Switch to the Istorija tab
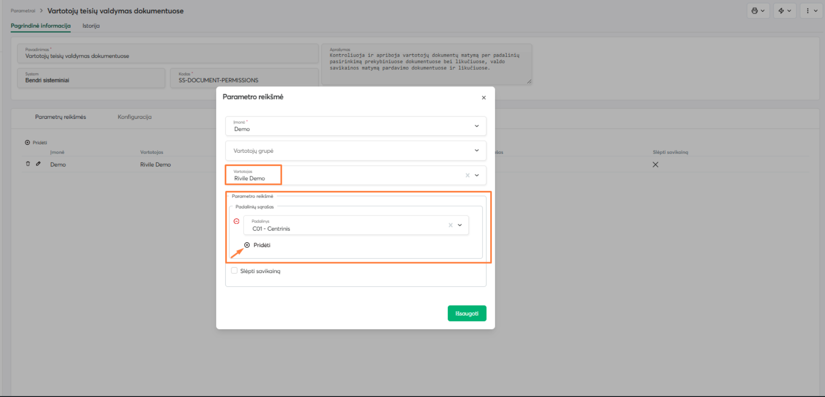Image resolution: width=825 pixels, height=397 pixels. (91, 26)
